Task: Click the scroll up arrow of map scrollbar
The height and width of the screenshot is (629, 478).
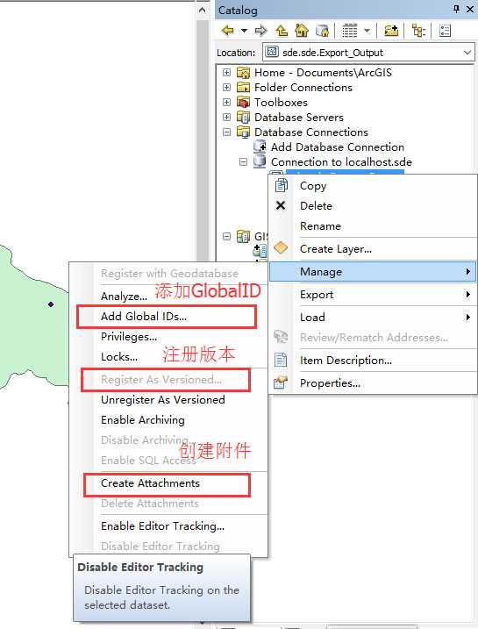Action: coord(203,10)
